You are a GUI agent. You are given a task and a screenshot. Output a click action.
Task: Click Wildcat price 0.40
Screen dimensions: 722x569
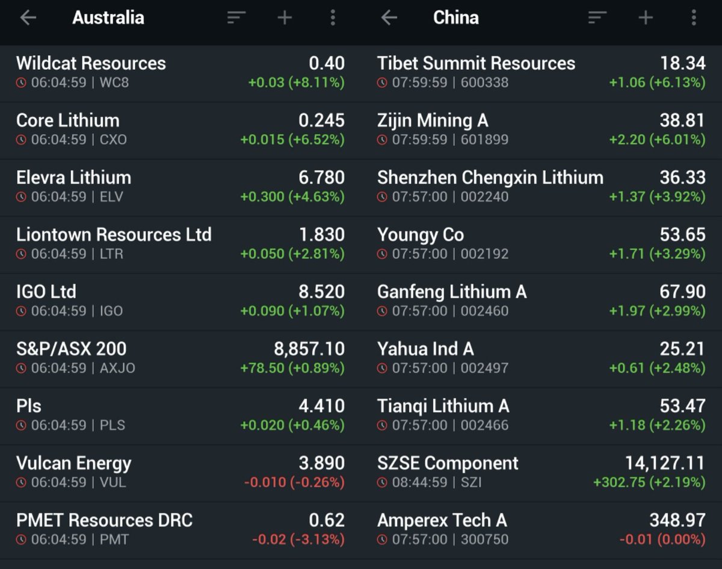click(327, 63)
